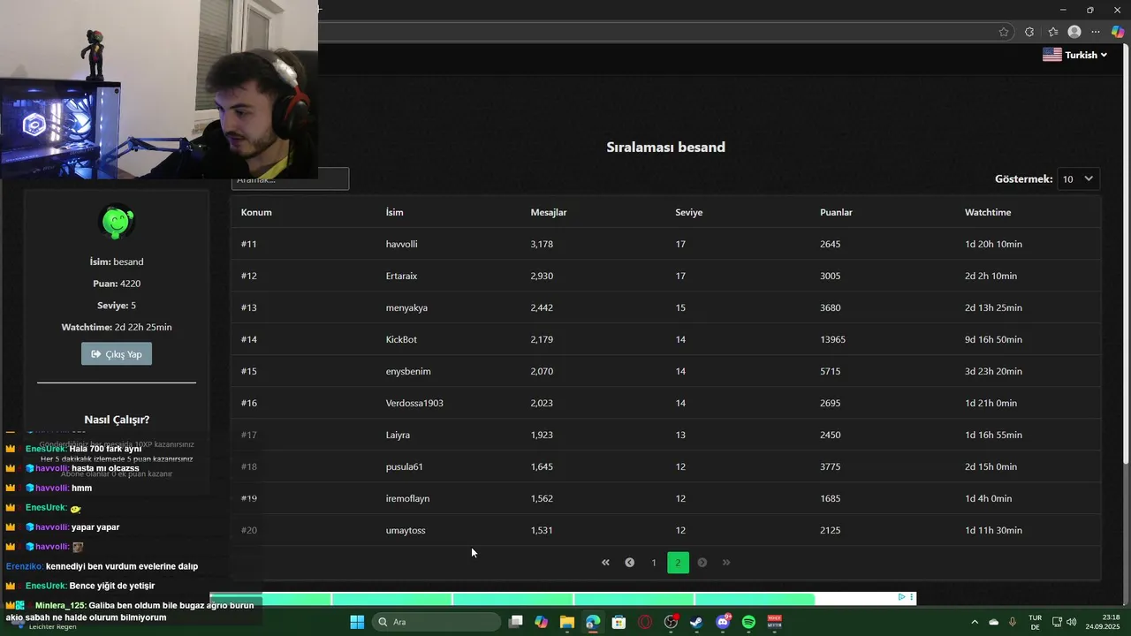Viewport: 1131px width, 636px height.
Task: Click the besand profile avatar image
Action: pos(117,222)
